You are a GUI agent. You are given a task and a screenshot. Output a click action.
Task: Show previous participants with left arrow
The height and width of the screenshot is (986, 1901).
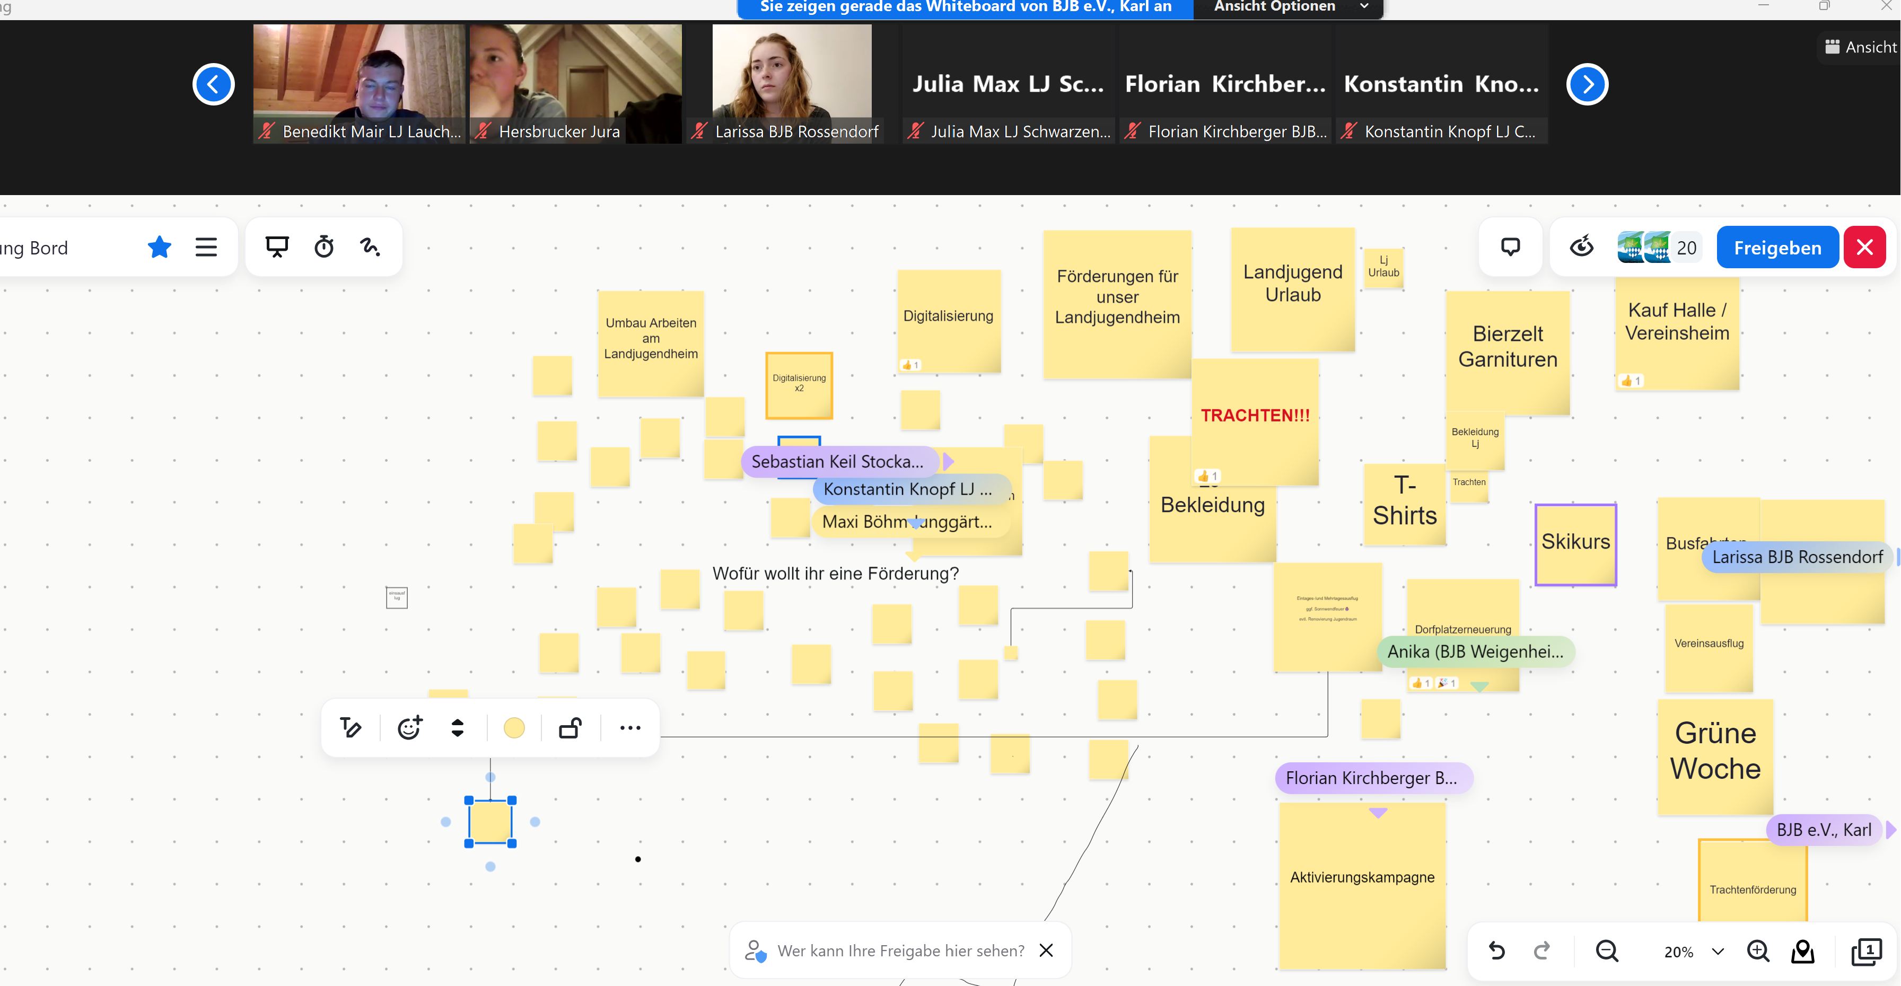pyautogui.click(x=213, y=85)
